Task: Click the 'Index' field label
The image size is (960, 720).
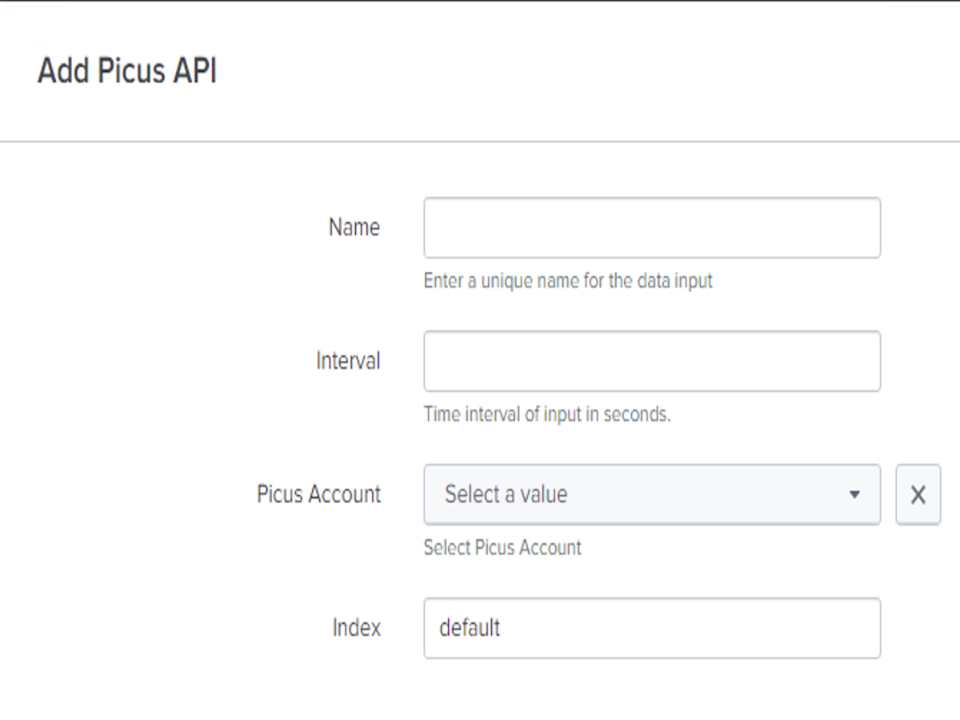Action: pos(357,627)
